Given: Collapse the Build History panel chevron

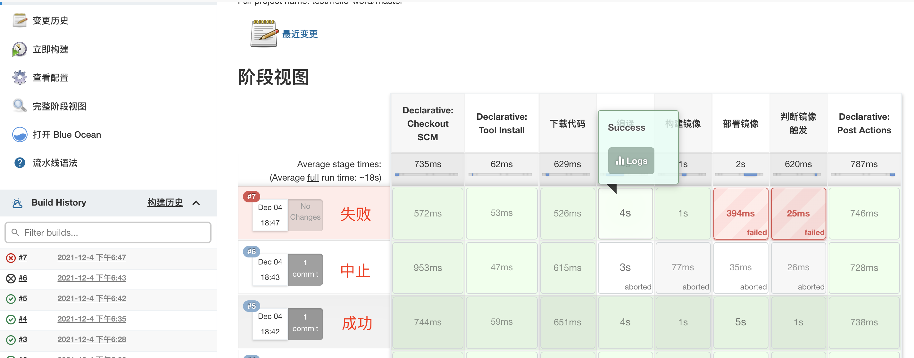Looking at the screenshot, I should coord(196,203).
